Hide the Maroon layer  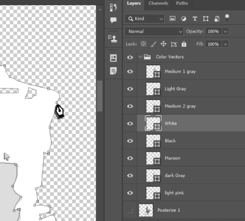[x=130, y=158]
